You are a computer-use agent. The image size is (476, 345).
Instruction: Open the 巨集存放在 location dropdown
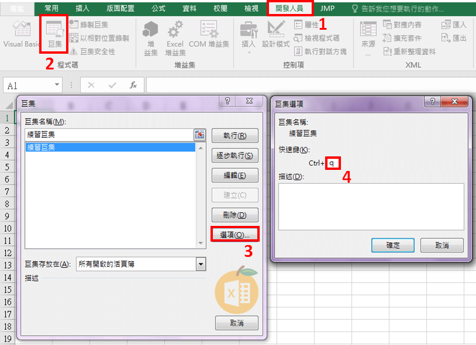[201, 264]
